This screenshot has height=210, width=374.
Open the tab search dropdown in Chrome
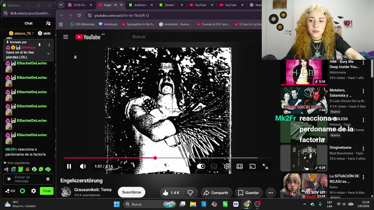tap(61, 5)
